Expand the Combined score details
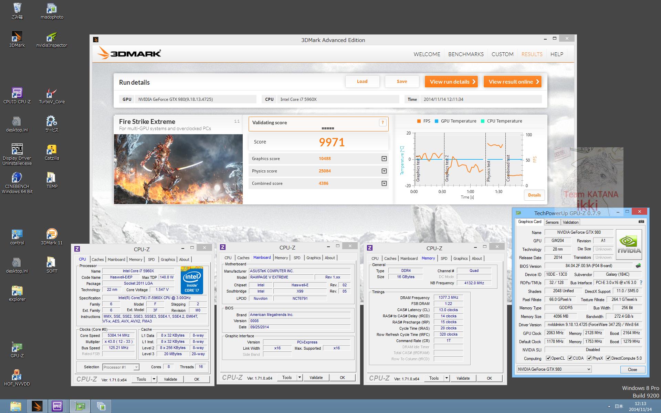Screen dimensions: 661x413 point(384,183)
